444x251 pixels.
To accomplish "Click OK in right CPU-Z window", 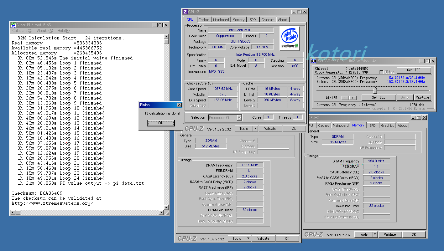I will (x=414, y=234).
